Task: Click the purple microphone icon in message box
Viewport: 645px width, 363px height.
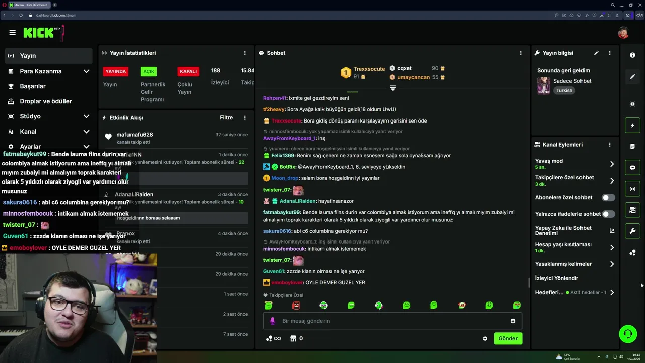Action: 273,321
